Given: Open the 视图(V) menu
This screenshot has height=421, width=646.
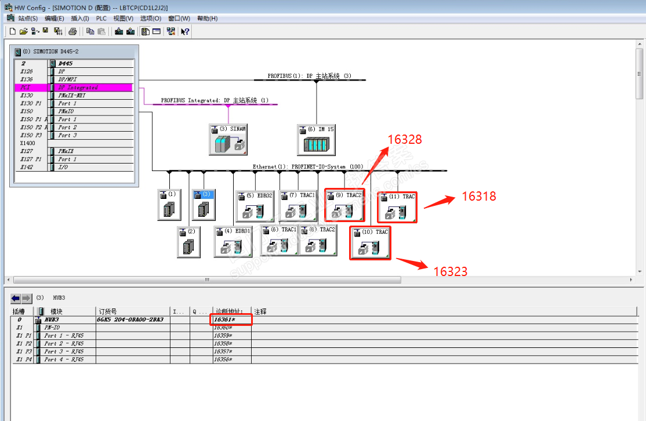Looking at the screenshot, I should (123, 19).
